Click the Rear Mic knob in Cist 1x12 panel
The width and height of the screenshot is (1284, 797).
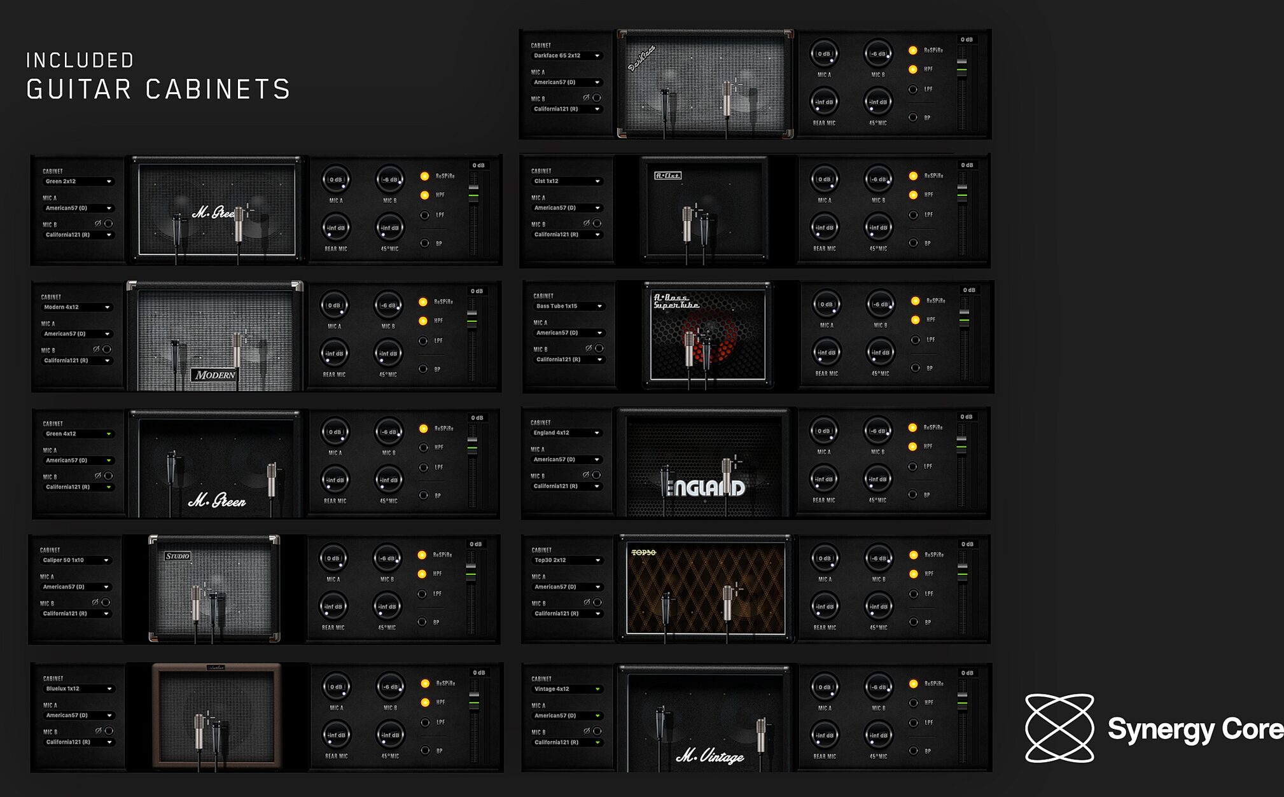pos(824,228)
